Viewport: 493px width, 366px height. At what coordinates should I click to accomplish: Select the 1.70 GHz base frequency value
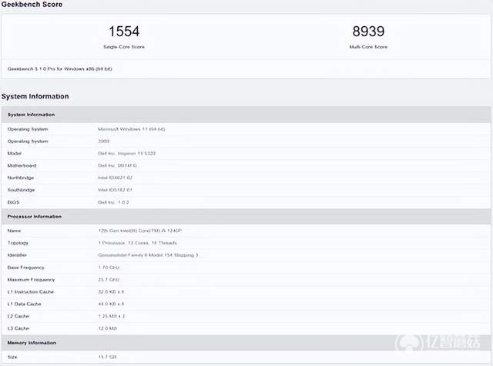(x=109, y=268)
